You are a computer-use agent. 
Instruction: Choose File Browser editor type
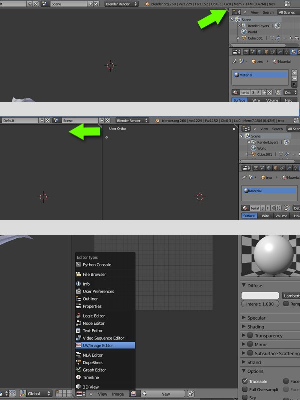pos(105,274)
